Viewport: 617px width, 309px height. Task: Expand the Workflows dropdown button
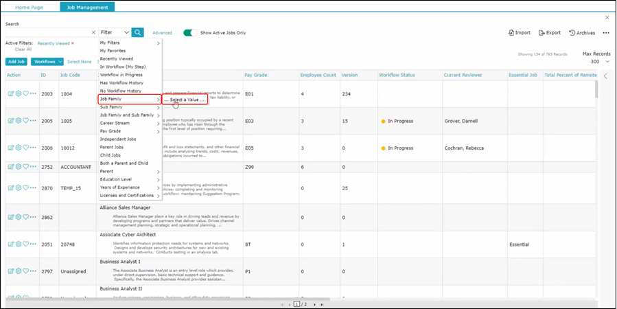(47, 62)
